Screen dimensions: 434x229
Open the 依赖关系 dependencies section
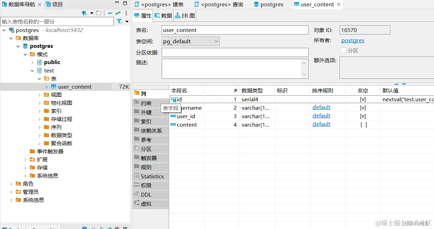pos(151,131)
